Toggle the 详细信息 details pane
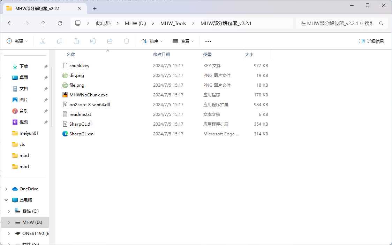392x245 pixels. pyautogui.click(x=371, y=41)
